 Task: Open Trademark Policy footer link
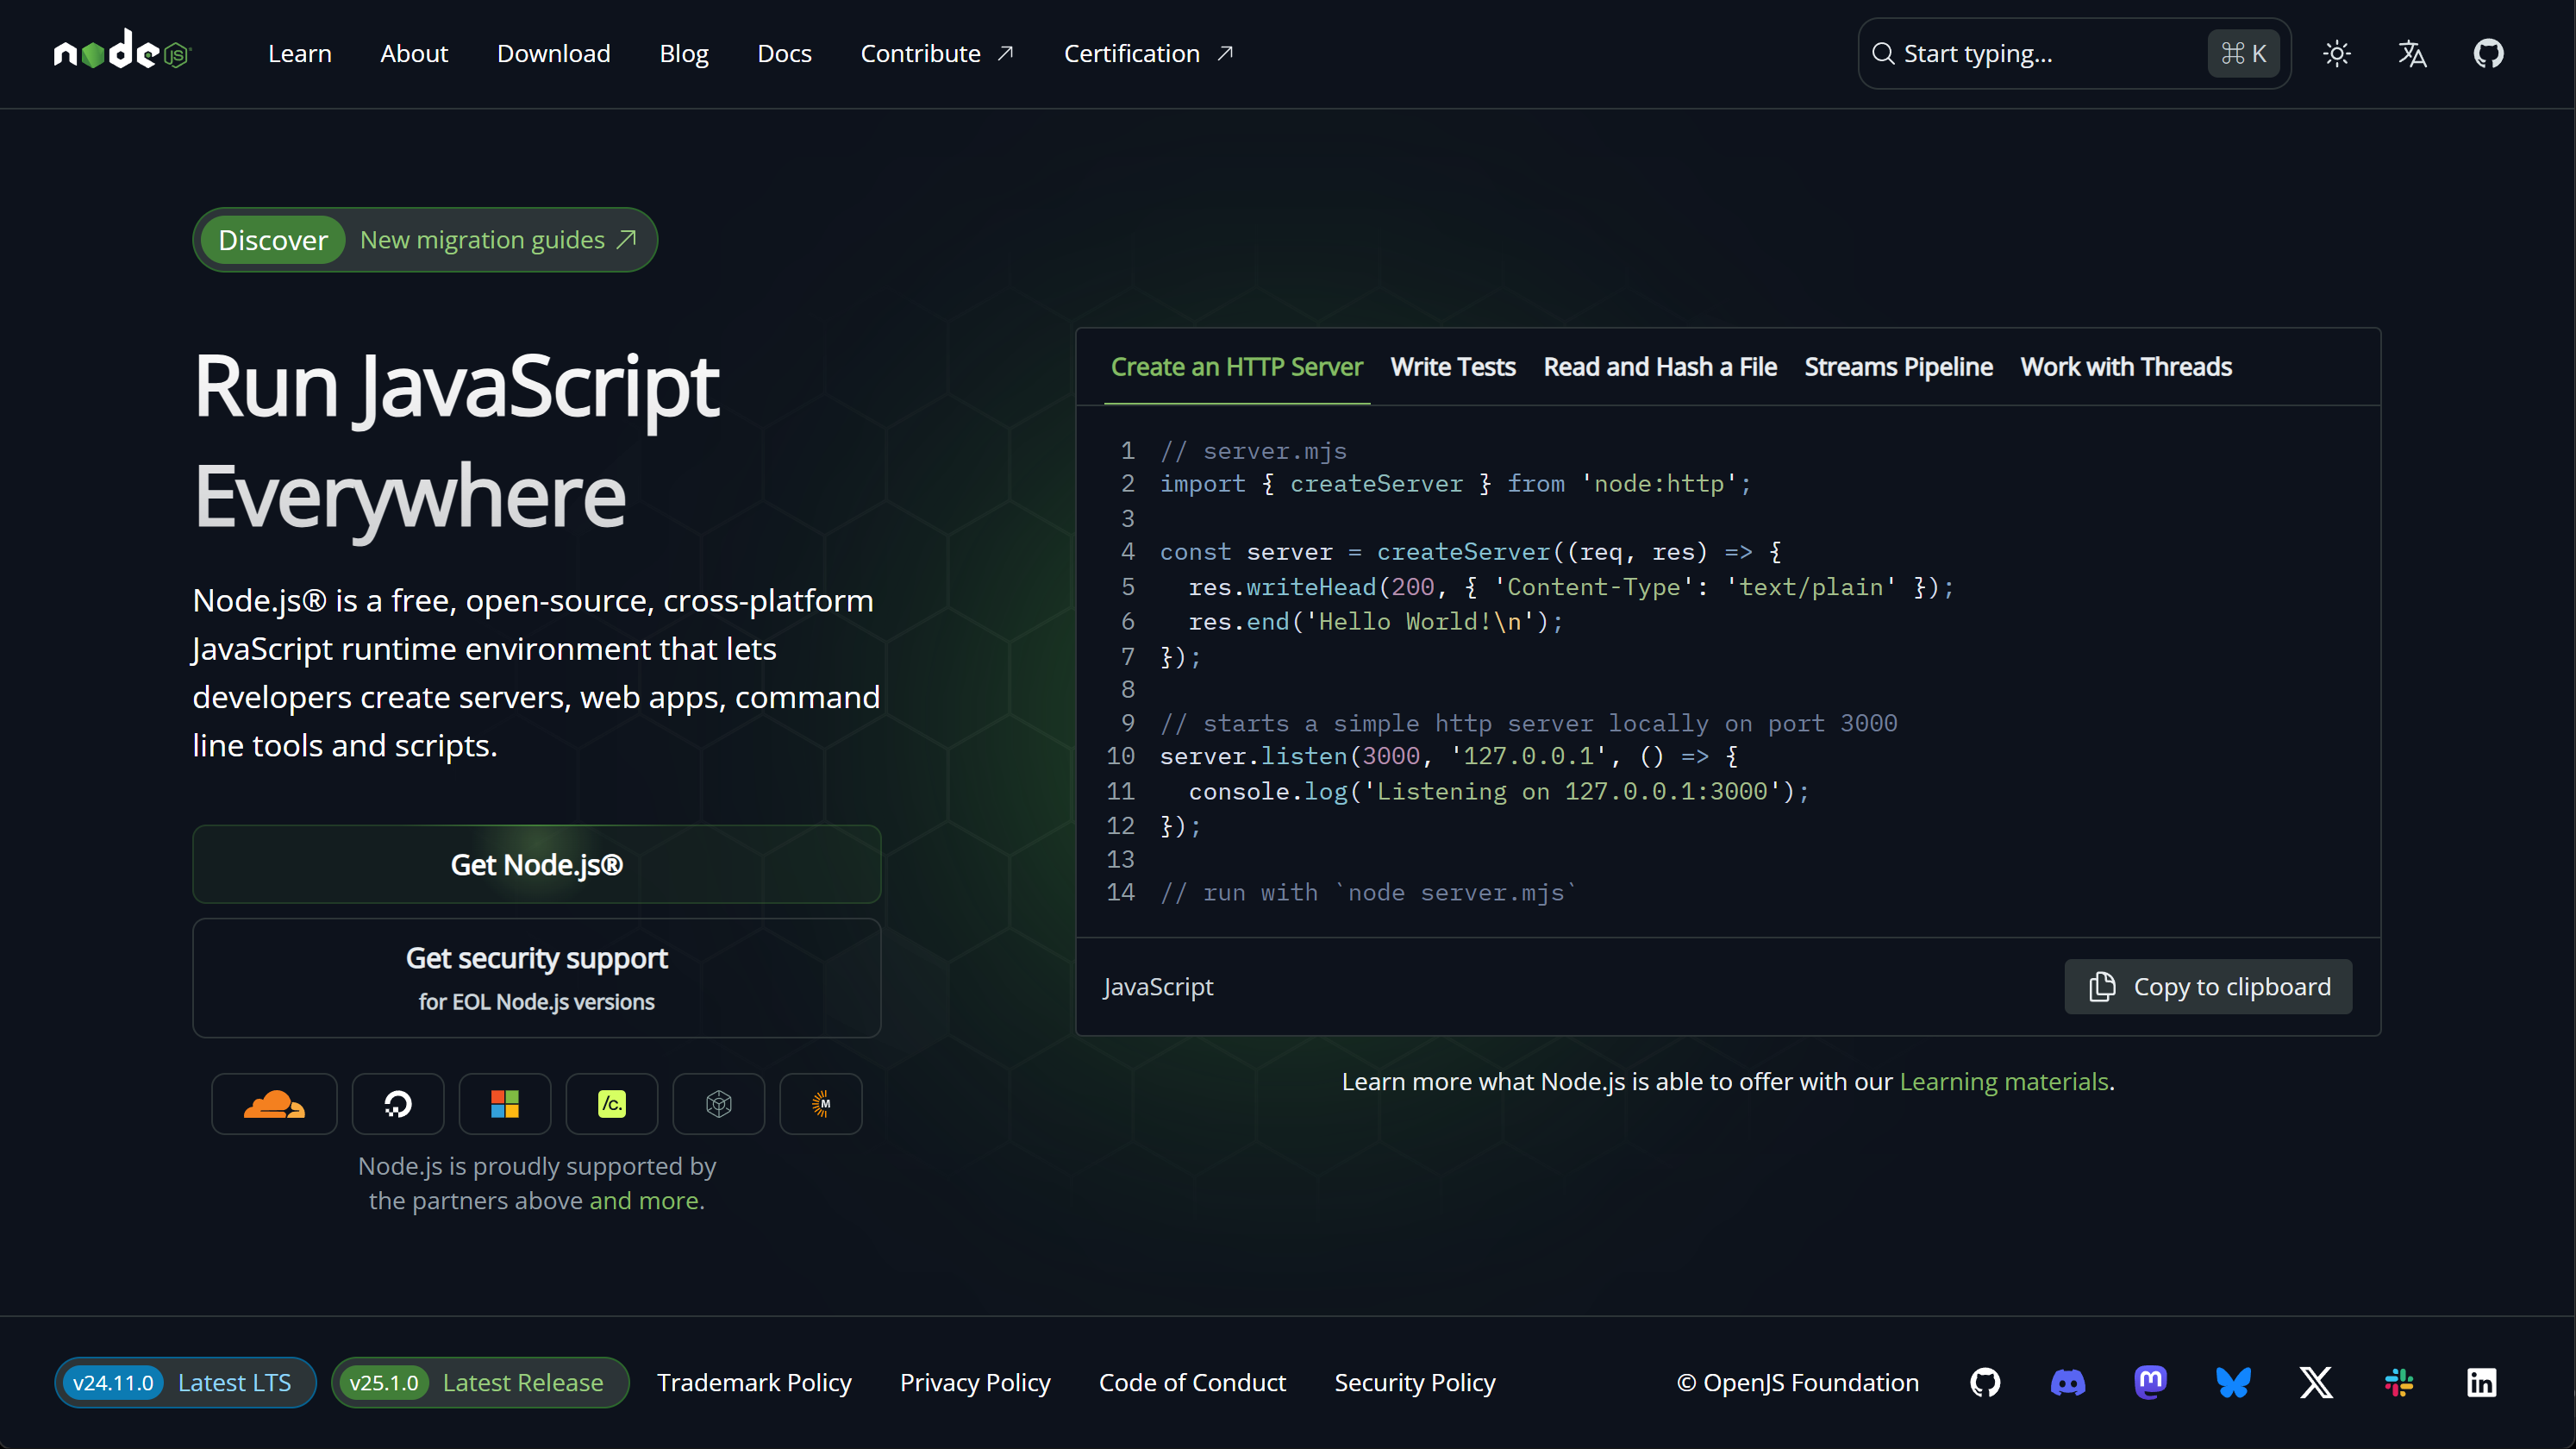coord(754,1382)
